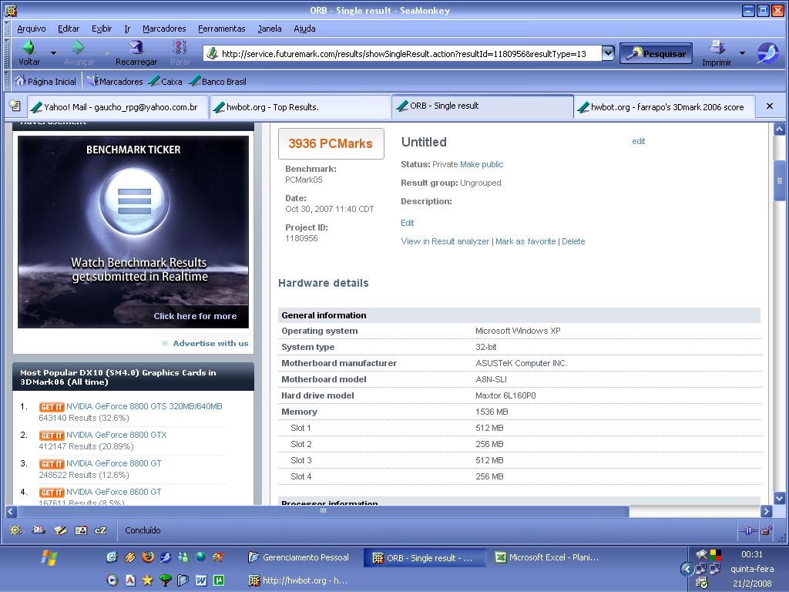Click NVIDIA GeForce 8800 GTX link
The image size is (789, 592).
116,435
